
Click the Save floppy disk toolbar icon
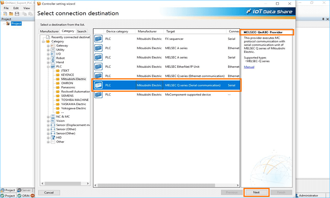[17, 14]
